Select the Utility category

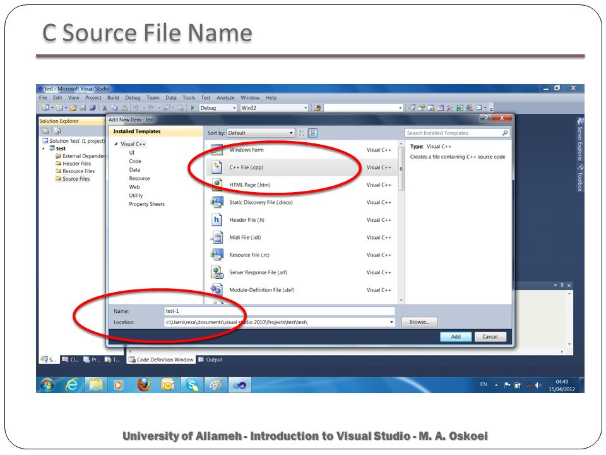pos(136,196)
